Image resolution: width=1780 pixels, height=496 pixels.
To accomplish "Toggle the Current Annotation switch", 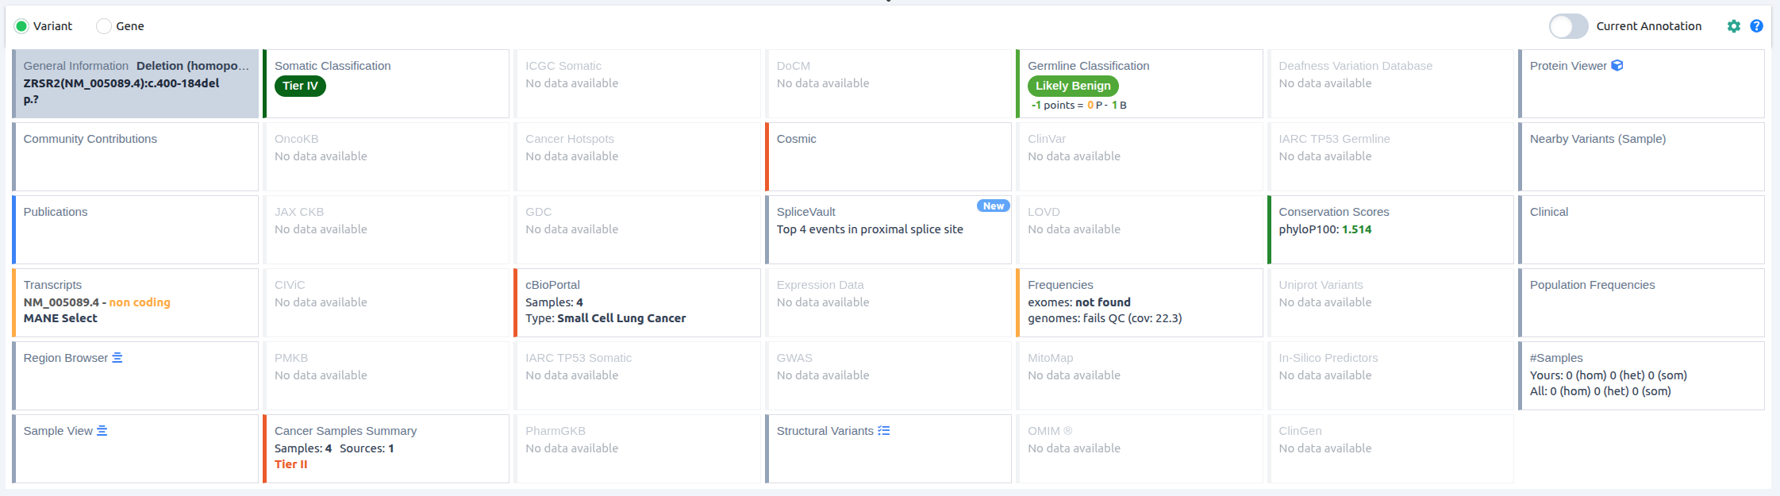I will click(1569, 26).
